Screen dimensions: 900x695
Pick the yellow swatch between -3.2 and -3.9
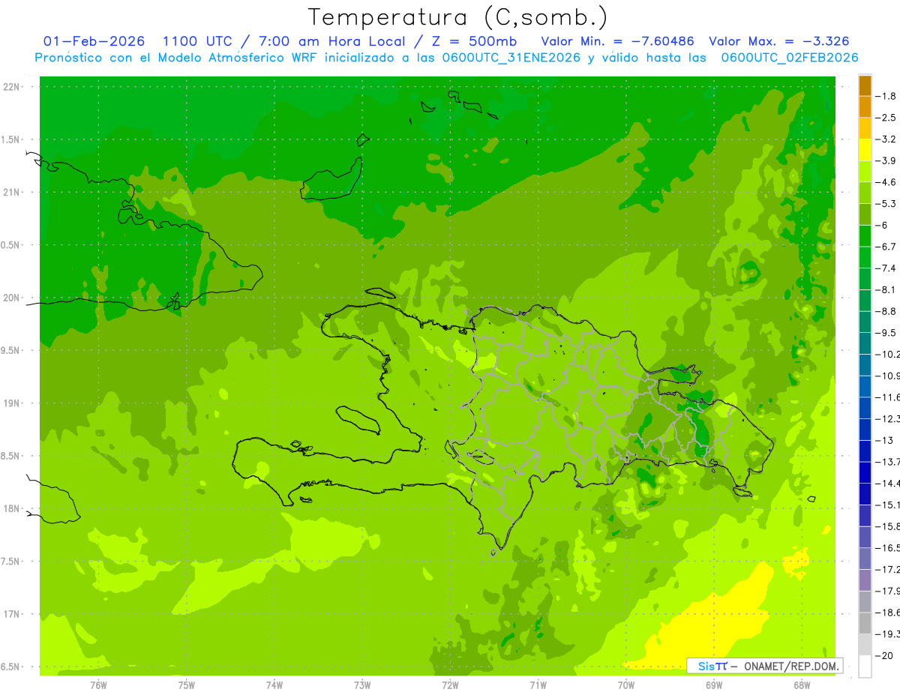click(x=865, y=150)
